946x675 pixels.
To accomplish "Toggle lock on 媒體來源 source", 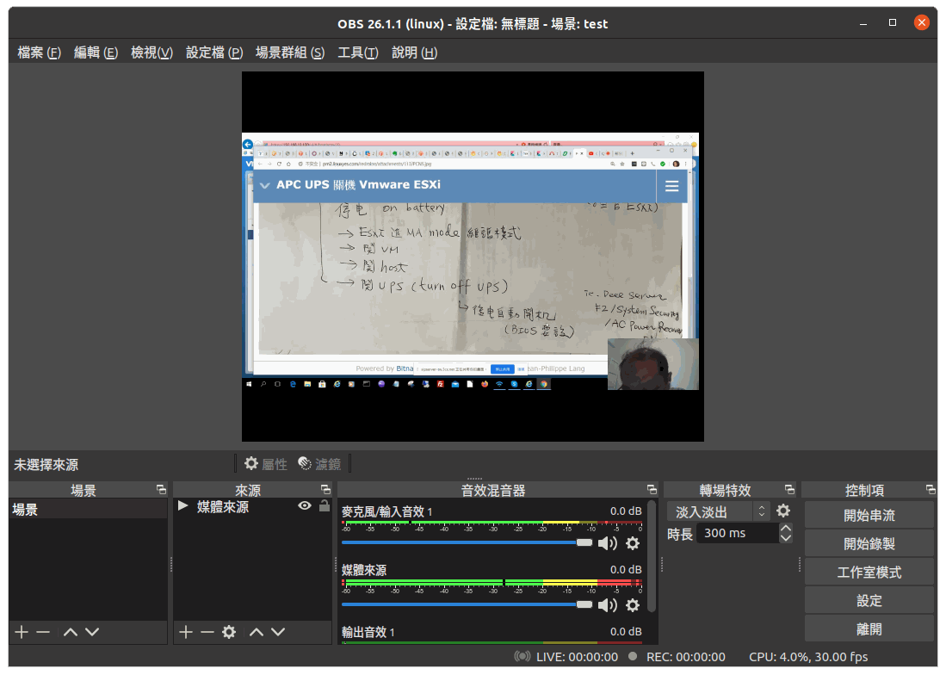I will [324, 505].
